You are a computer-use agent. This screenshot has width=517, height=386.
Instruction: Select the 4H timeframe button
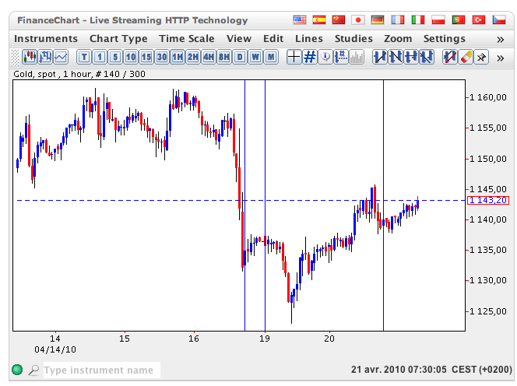(x=209, y=56)
